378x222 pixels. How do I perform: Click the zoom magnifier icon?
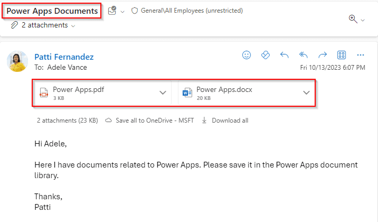tap(353, 19)
